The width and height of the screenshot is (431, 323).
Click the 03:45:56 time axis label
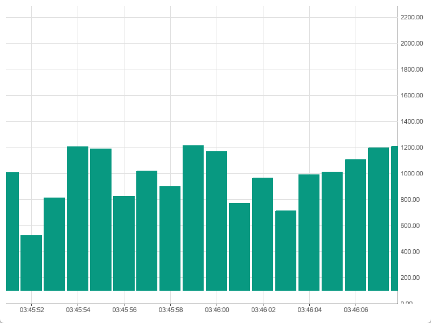(x=124, y=310)
